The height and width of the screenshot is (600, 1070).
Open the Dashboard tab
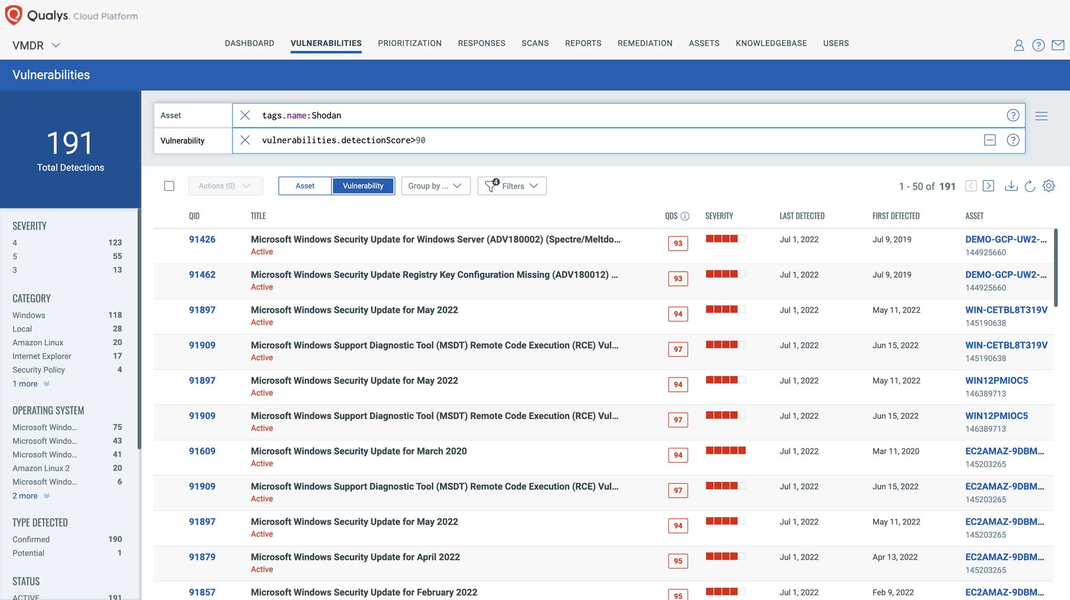click(249, 44)
